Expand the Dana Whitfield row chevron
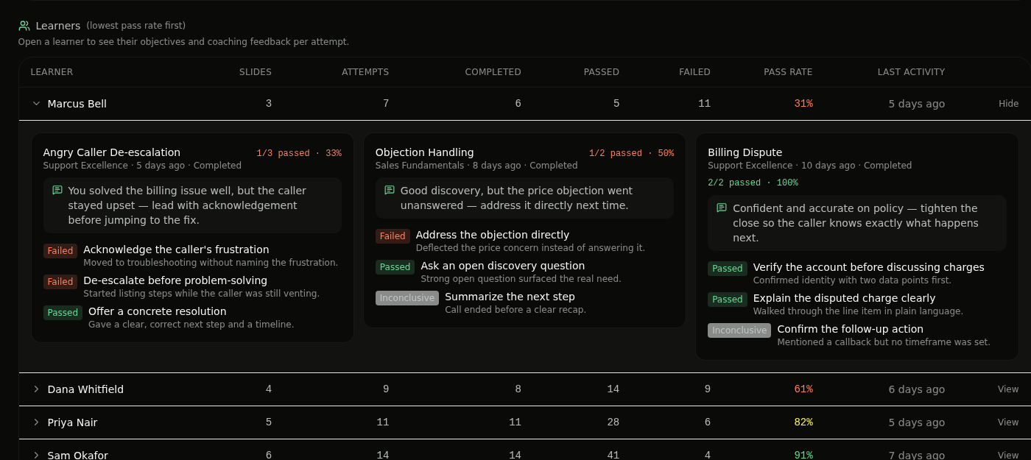 coord(36,389)
